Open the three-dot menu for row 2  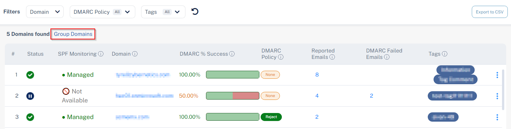coord(497,96)
